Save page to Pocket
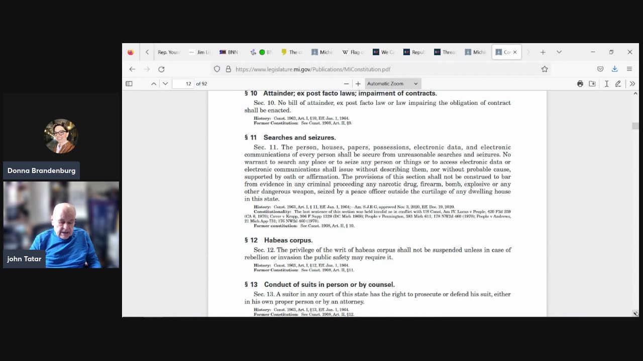This screenshot has height=361, width=643. [x=600, y=69]
